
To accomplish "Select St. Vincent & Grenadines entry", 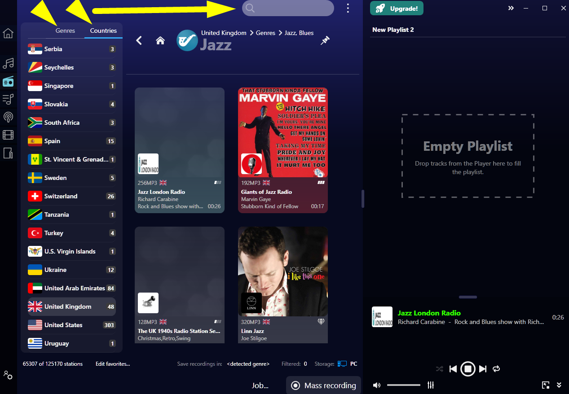I will 72,159.
